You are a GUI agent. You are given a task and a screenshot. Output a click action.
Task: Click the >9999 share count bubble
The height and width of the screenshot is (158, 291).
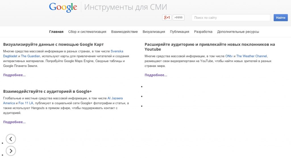pos(178,18)
